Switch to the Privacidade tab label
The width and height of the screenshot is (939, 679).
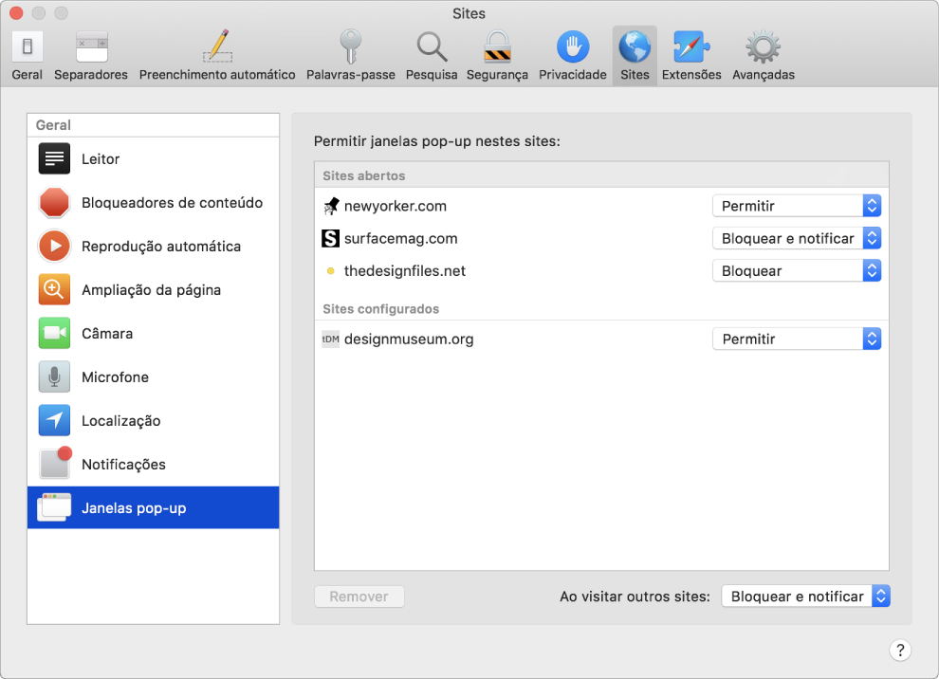pos(573,75)
